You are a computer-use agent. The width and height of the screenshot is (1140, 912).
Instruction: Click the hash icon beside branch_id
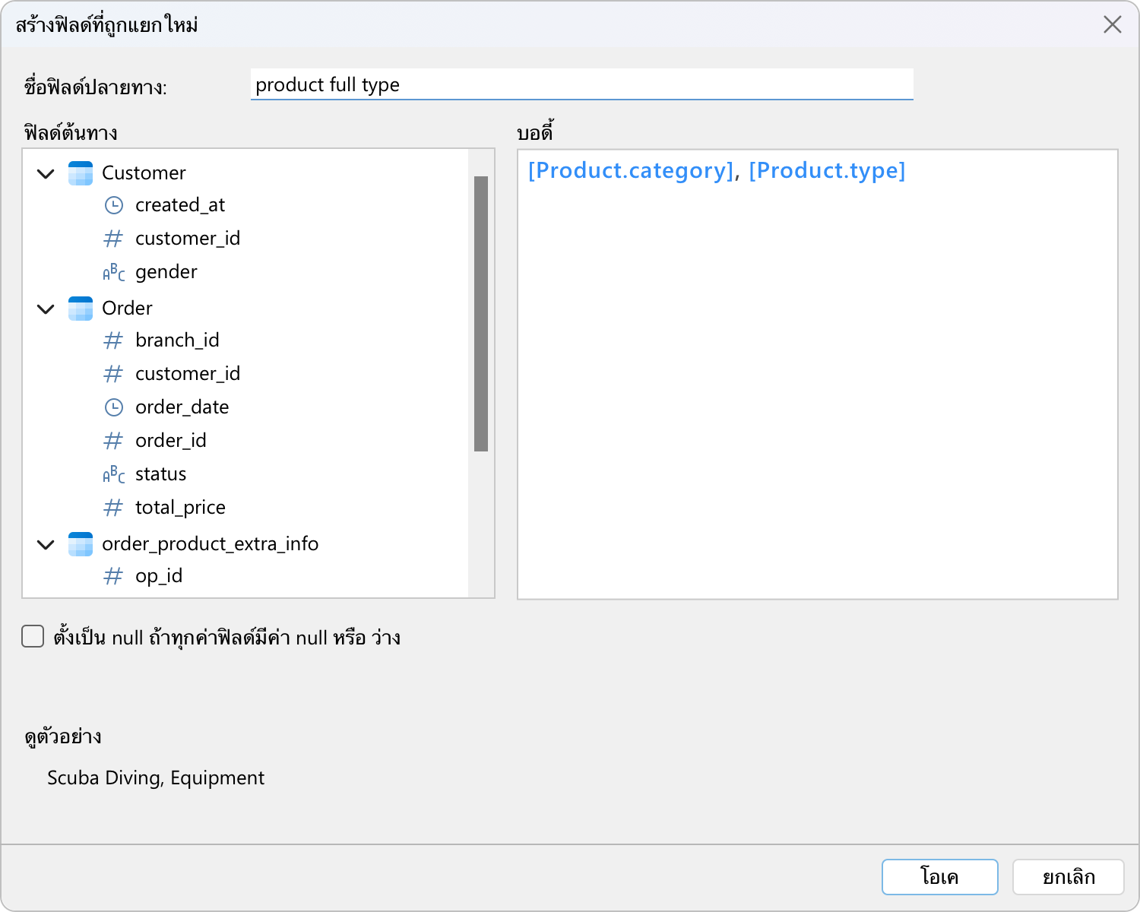pyautogui.click(x=113, y=340)
